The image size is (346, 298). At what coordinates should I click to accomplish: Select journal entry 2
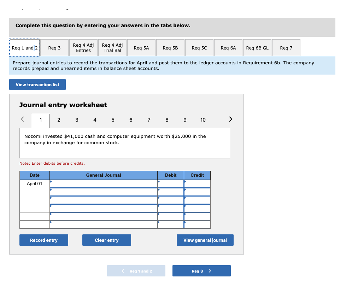pos(59,120)
